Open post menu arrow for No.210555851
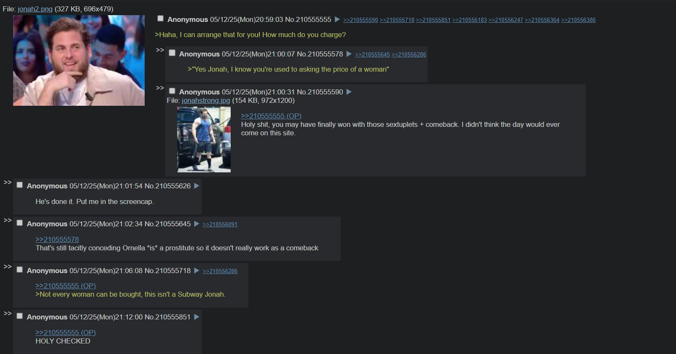Image resolution: width=676 pixels, height=354 pixels. 197,317
